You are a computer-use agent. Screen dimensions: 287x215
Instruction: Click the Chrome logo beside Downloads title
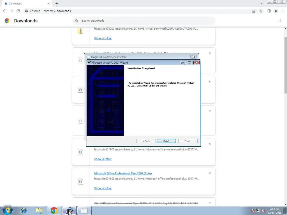coord(7,21)
